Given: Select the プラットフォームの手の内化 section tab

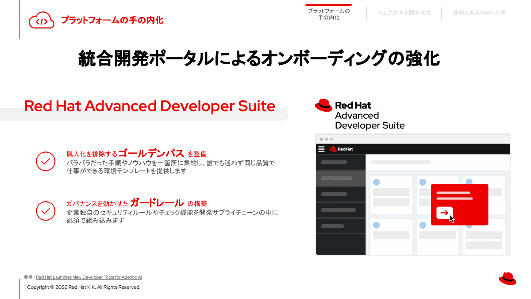Looking at the screenshot, I should (329, 14).
